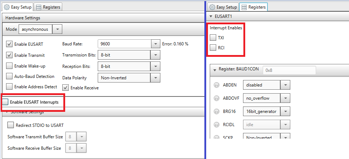Screen dimensions: 349x159
Task: Open the Software Receive Buffer Size dropdown
Action: click(82, 148)
